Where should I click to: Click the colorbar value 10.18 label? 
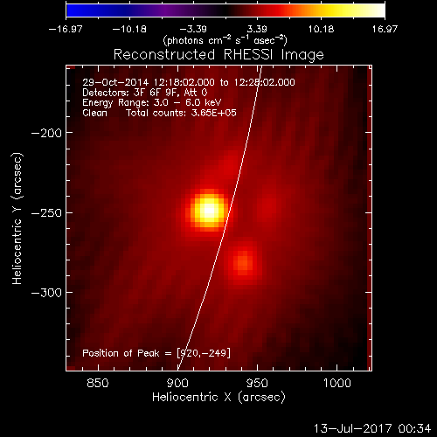coord(321,29)
